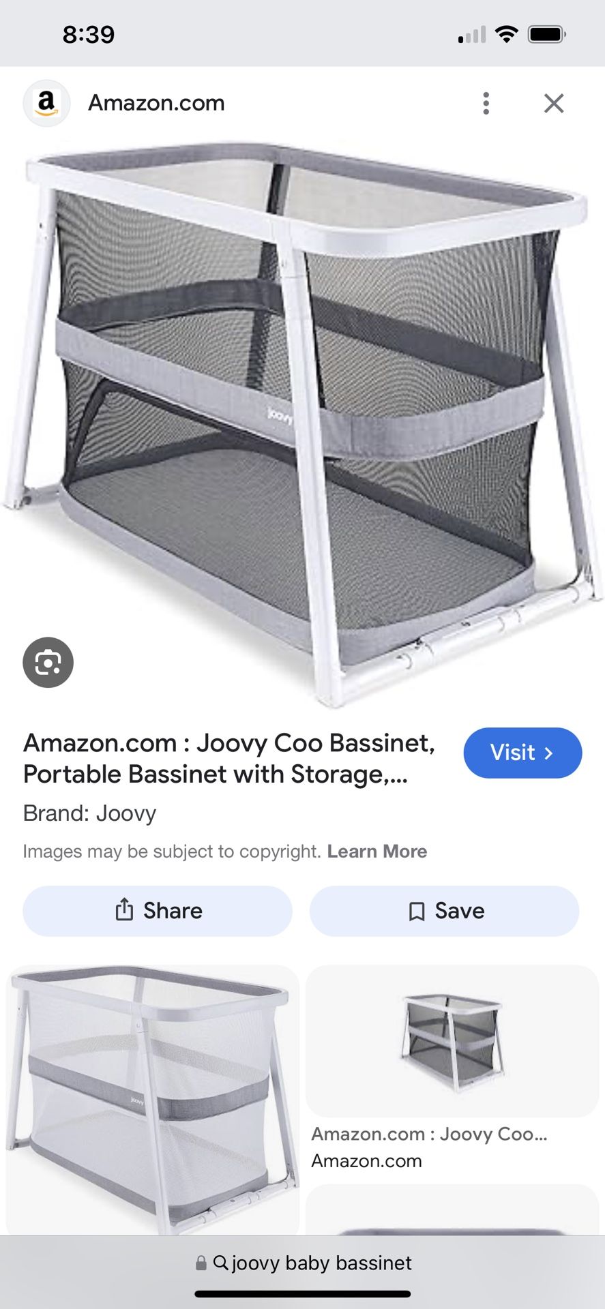Select the main bassinet product image

[302, 423]
